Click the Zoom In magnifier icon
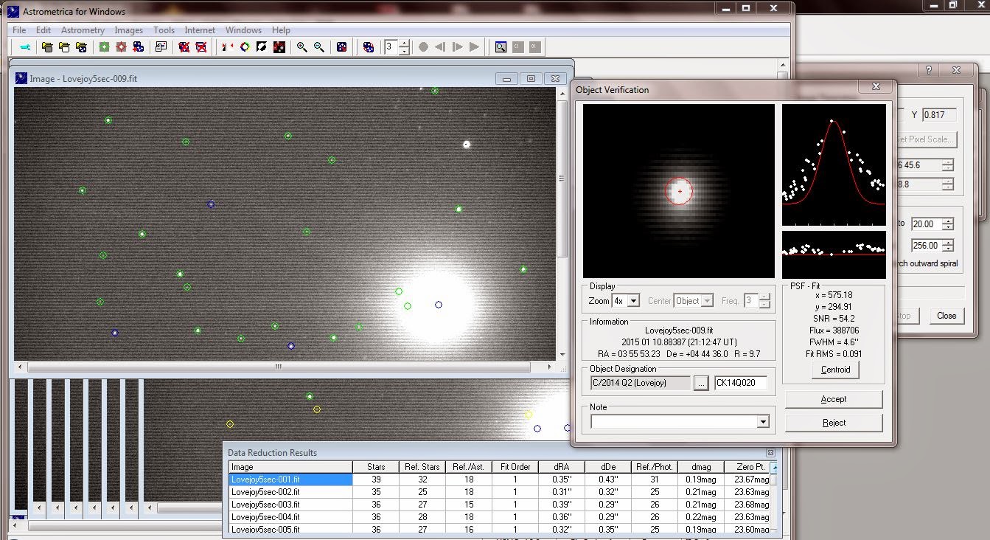Viewport: 990px width, 540px height. 302,47
